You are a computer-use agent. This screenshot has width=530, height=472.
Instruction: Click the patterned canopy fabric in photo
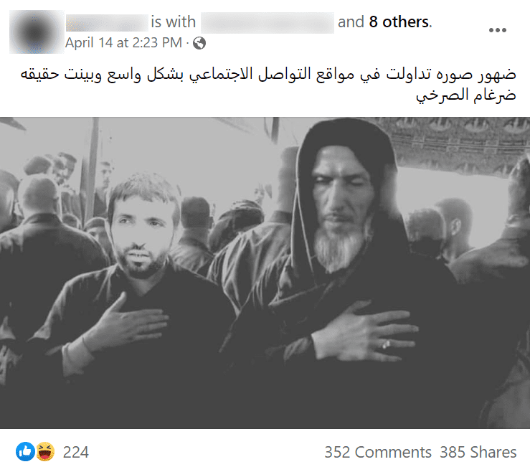pyautogui.click(x=456, y=142)
